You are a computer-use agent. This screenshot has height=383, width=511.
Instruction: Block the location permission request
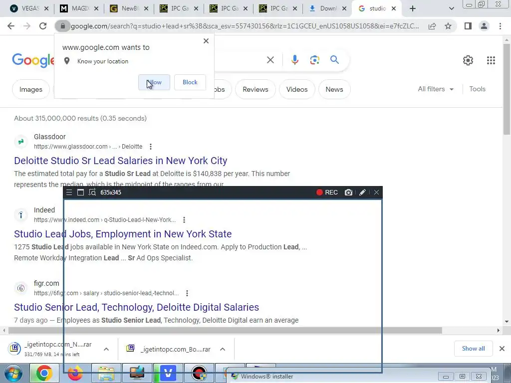click(x=190, y=82)
